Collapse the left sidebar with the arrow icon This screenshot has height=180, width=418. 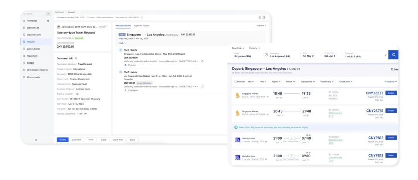coord(48,13)
